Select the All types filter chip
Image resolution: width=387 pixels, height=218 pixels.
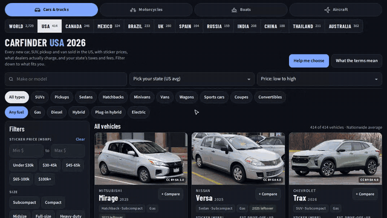pos(17,97)
